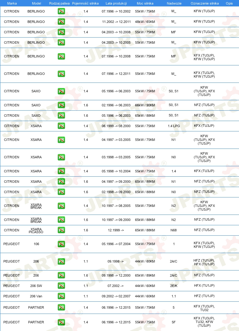Select the 10.1997 -> 08.2005 date cell

click(x=116, y=206)
